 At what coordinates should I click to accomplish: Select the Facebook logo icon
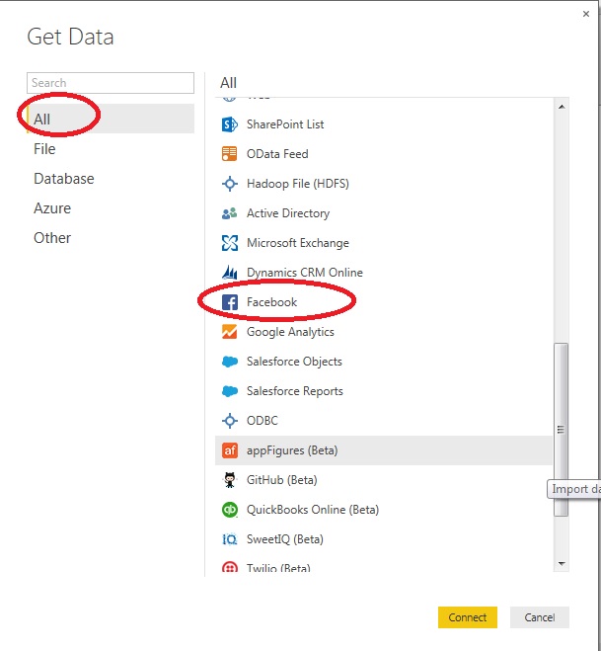(x=230, y=302)
